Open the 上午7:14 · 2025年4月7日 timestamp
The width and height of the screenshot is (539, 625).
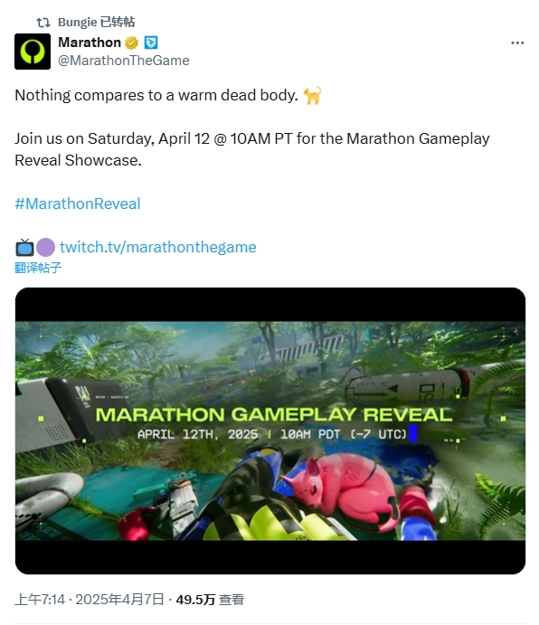pos(90,600)
